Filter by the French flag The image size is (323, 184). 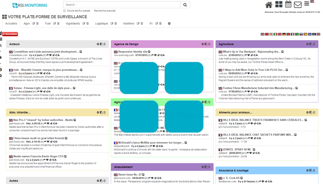pos(293,34)
